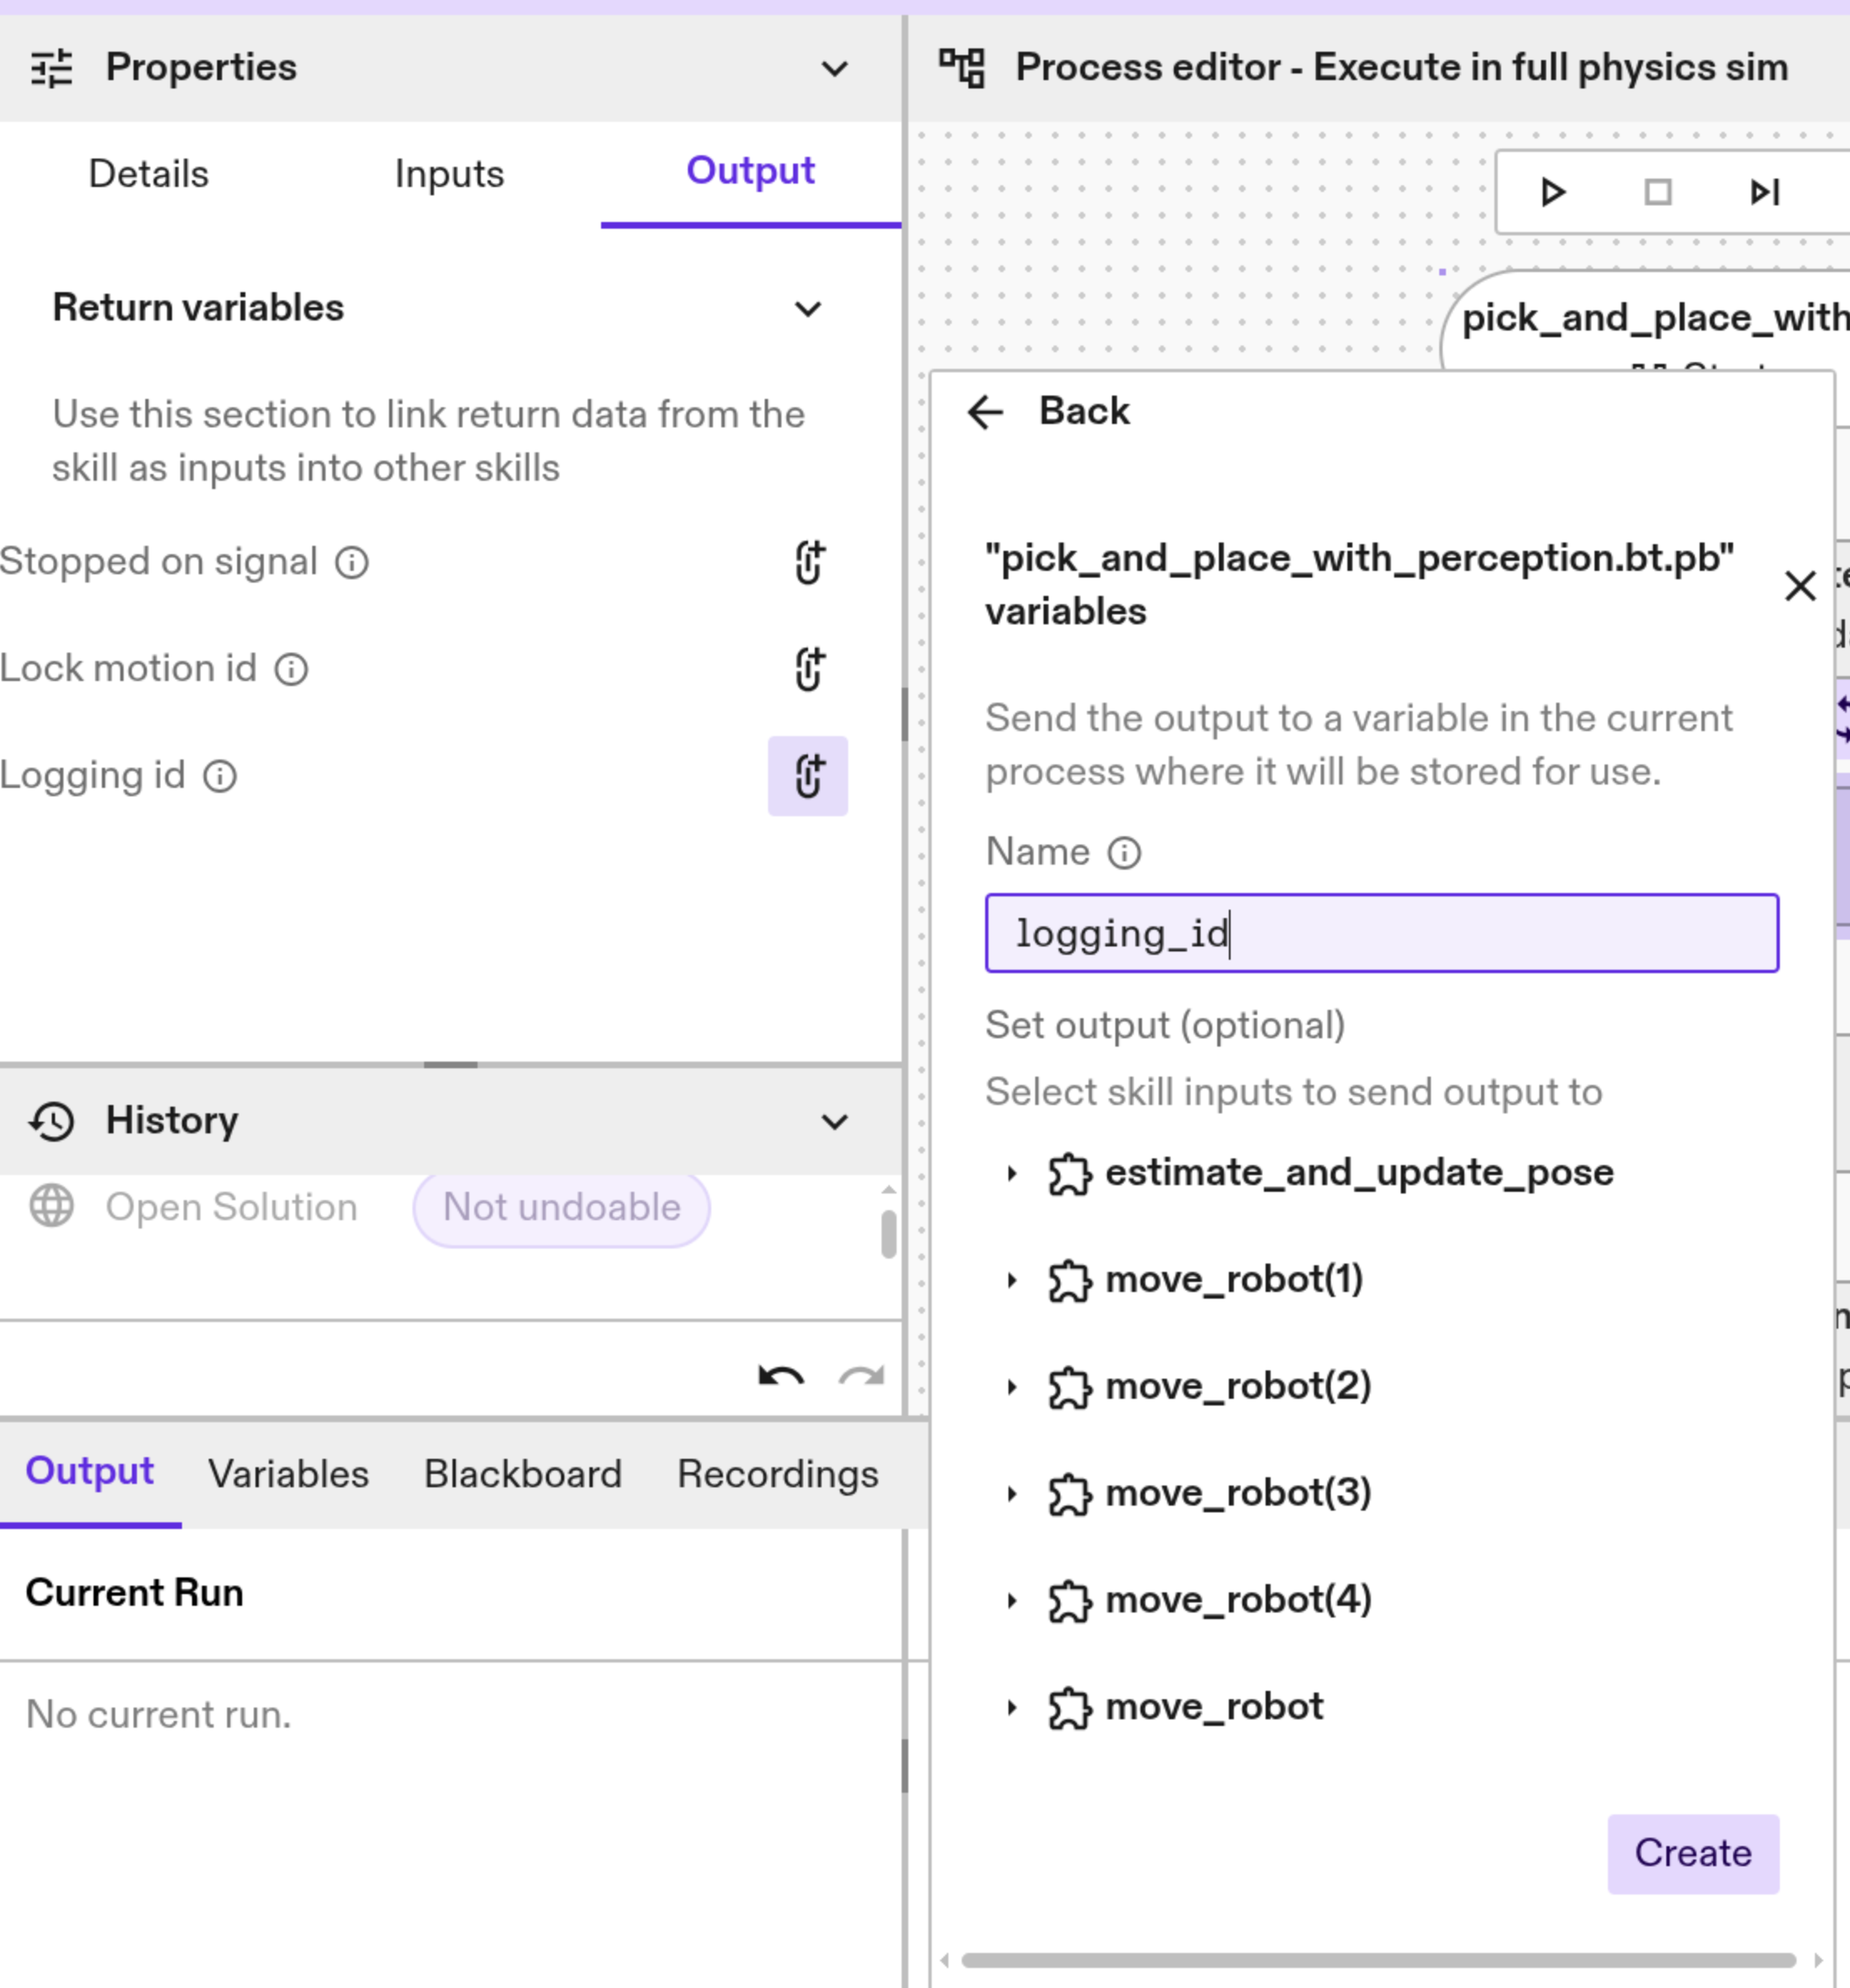Select the highlighted Logging id link icon

pyautogui.click(x=807, y=777)
